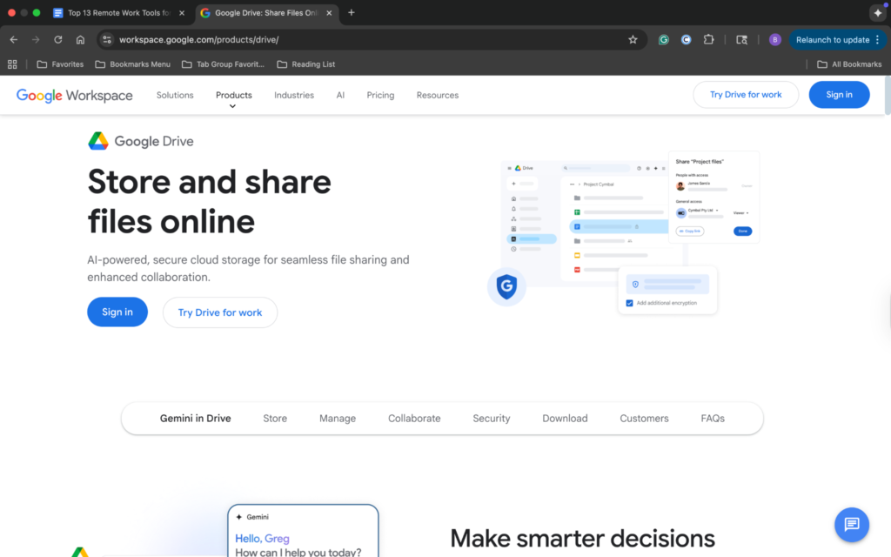
Task: Click the Google Drive triangle logo
Action: [98, 141]
